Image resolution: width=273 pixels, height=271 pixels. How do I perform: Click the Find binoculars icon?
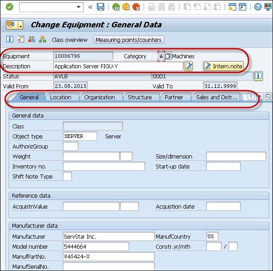tap(162, 7)
